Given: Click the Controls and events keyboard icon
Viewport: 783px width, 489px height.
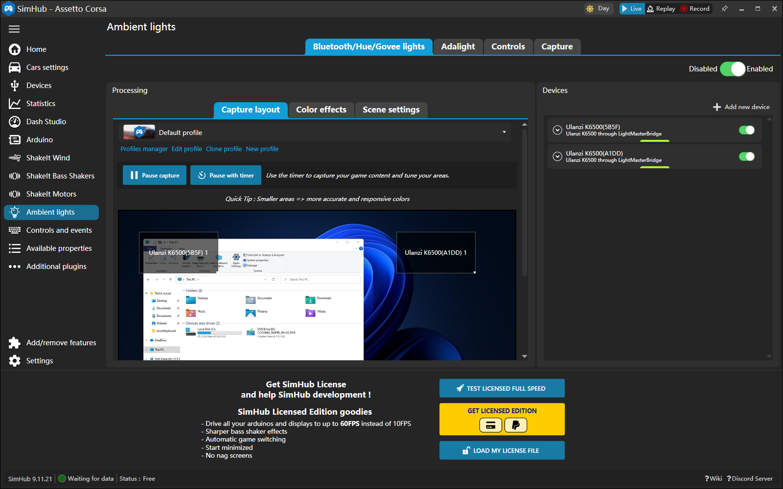Looking at the screenshot, I should tap(15, 230).
